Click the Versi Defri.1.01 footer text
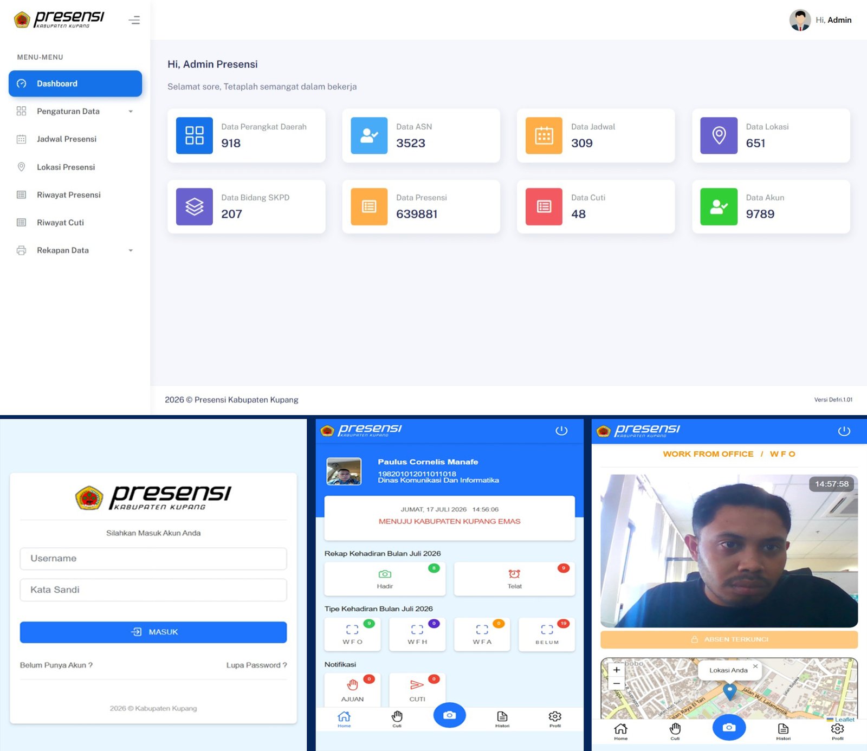The height and width of the screenshot is (751, 867). click(x=833, y=400)
